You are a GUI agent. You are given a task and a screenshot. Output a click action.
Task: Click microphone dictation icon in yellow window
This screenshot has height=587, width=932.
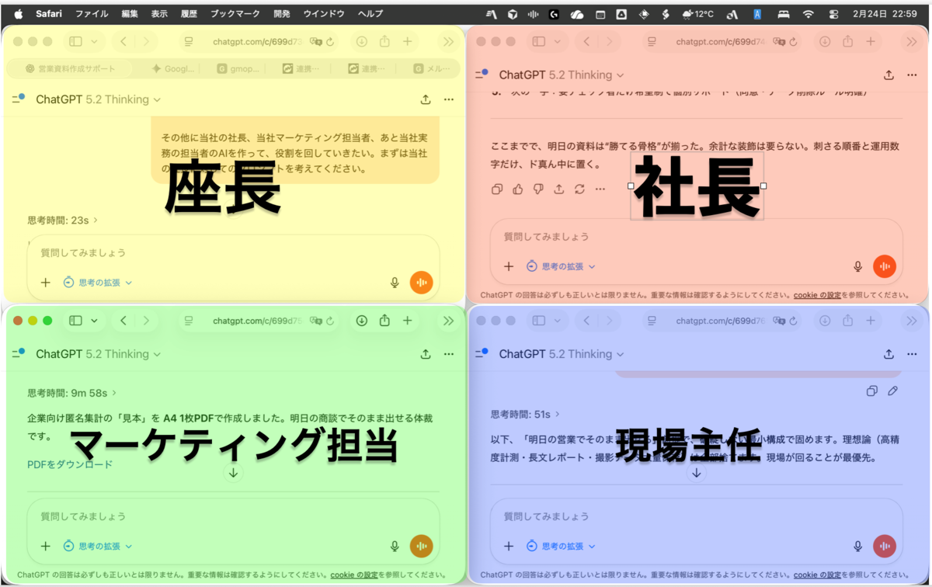(395, 283)
